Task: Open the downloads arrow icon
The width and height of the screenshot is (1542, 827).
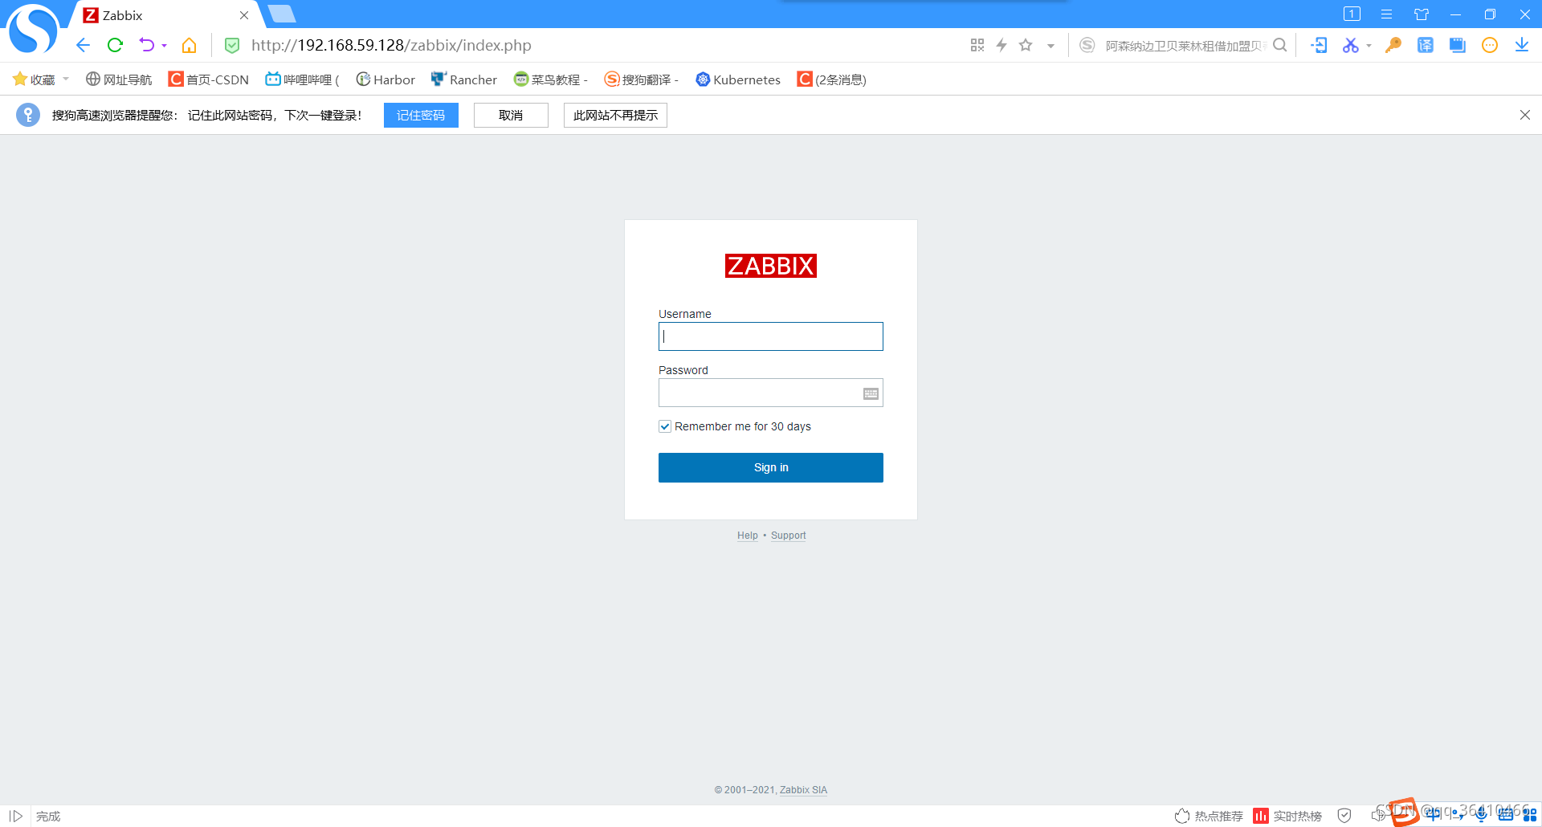Action: click(x=1522, y=45)
